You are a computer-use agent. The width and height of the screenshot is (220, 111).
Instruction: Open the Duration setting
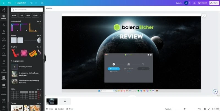pyautogui.click(x=59, y=109)
